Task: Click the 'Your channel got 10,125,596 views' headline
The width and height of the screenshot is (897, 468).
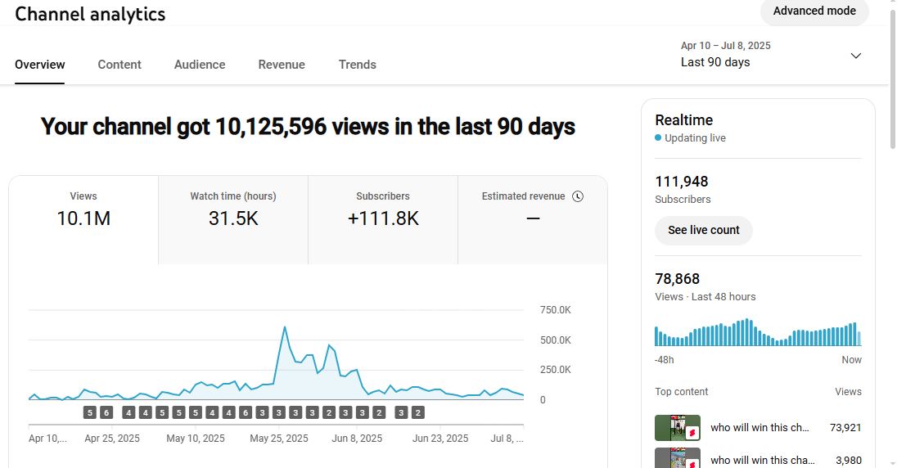Action: click(x=308, y=127)
